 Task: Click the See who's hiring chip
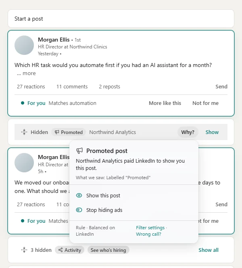(108, 250)
